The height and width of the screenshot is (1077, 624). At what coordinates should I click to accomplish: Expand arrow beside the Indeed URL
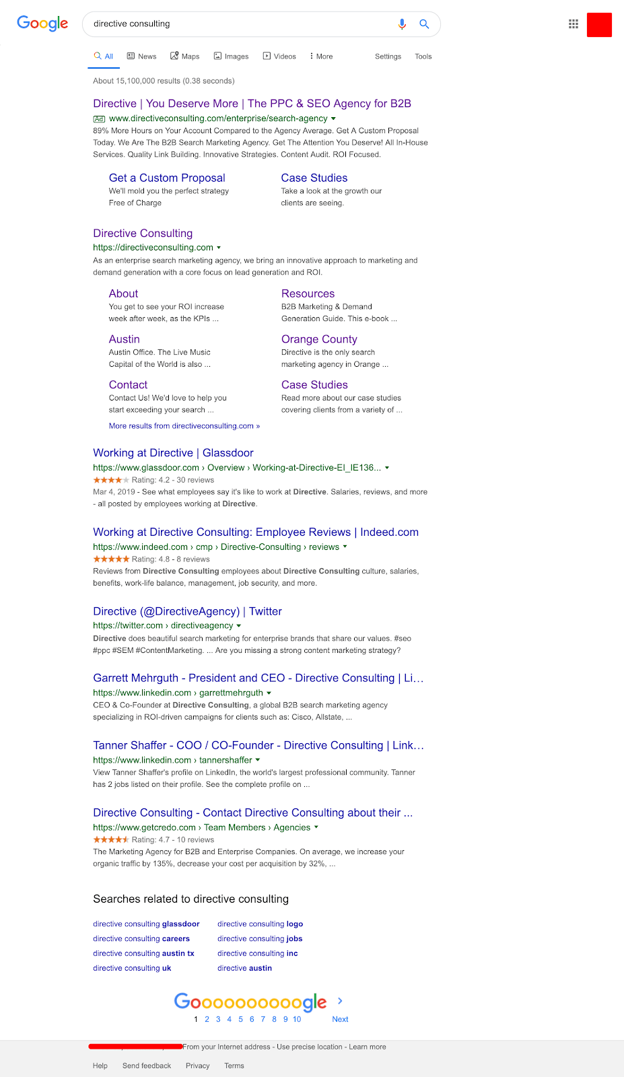click(345, 547)
